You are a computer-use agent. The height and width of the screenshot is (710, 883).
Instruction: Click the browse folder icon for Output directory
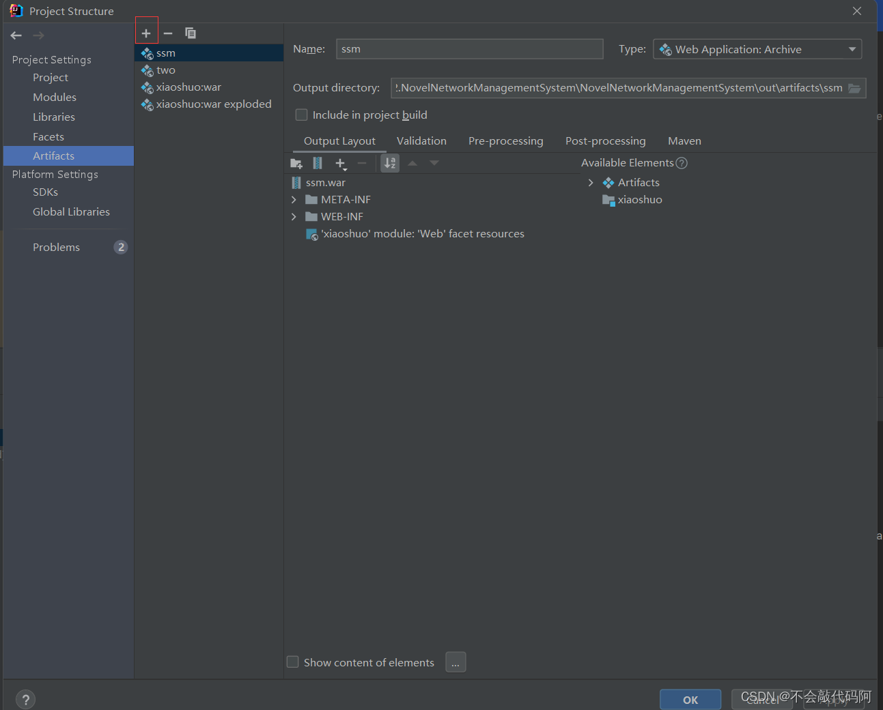pos(854,88)
